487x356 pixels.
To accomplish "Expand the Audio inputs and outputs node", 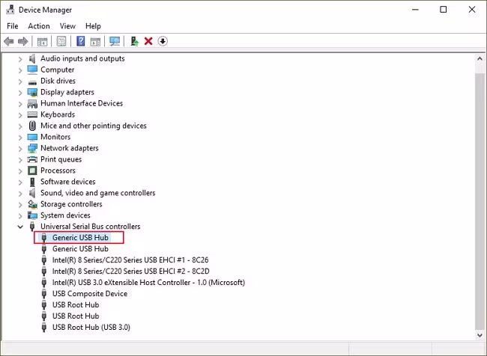I will click(x=20, y=59).
